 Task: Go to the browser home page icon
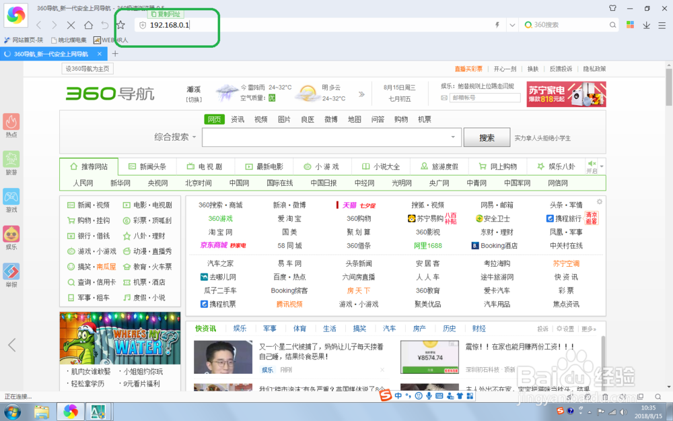click(88, 25)
